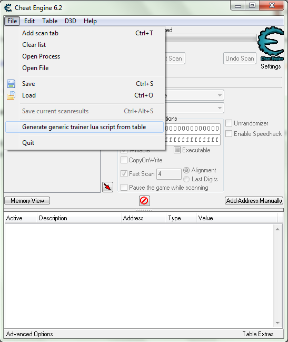The height and width of the screenshot is (342, 288).
Task: Choose Add scan tab from File menu
Action: pyautogui.click(x=85, y=33)
